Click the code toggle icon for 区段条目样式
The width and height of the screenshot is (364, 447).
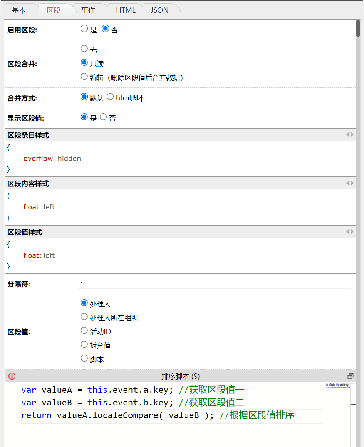coord(349,135)
